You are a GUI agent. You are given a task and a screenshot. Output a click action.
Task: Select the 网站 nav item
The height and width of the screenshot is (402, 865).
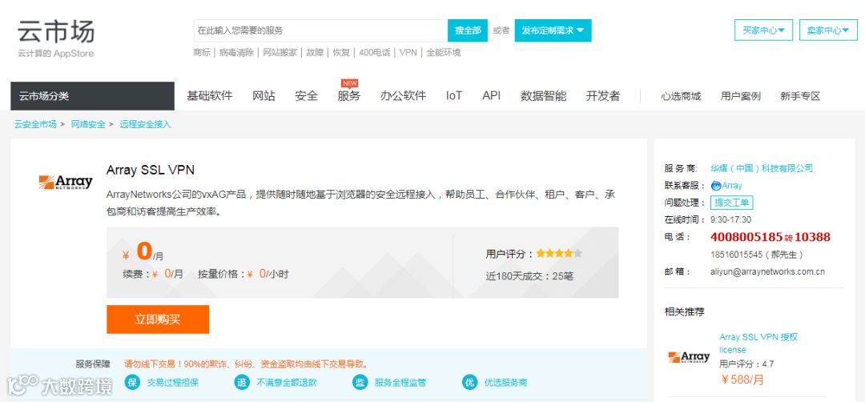264,96
